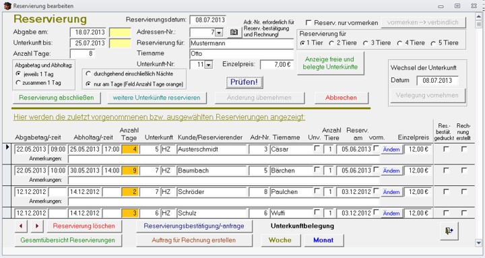Check 'Reserv. nur vormerken' checkbox
The height and width of the screenshot is (258, 485).
pos(309,23)
